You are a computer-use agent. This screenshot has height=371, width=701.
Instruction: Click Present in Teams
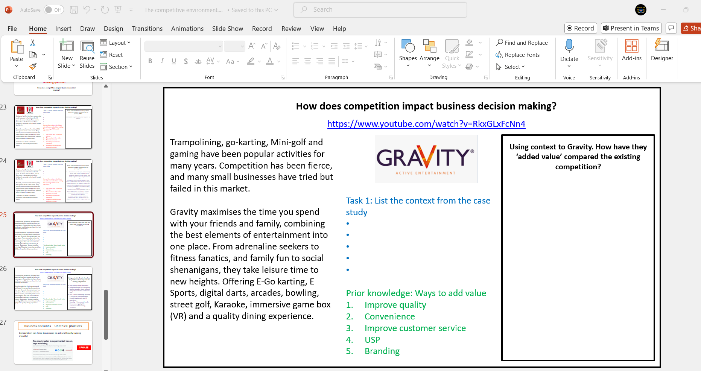631,28
